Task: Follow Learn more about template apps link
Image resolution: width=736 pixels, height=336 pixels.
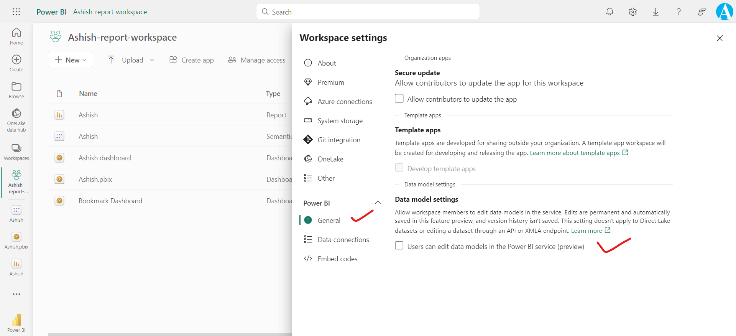Action: tap(575, 153)
